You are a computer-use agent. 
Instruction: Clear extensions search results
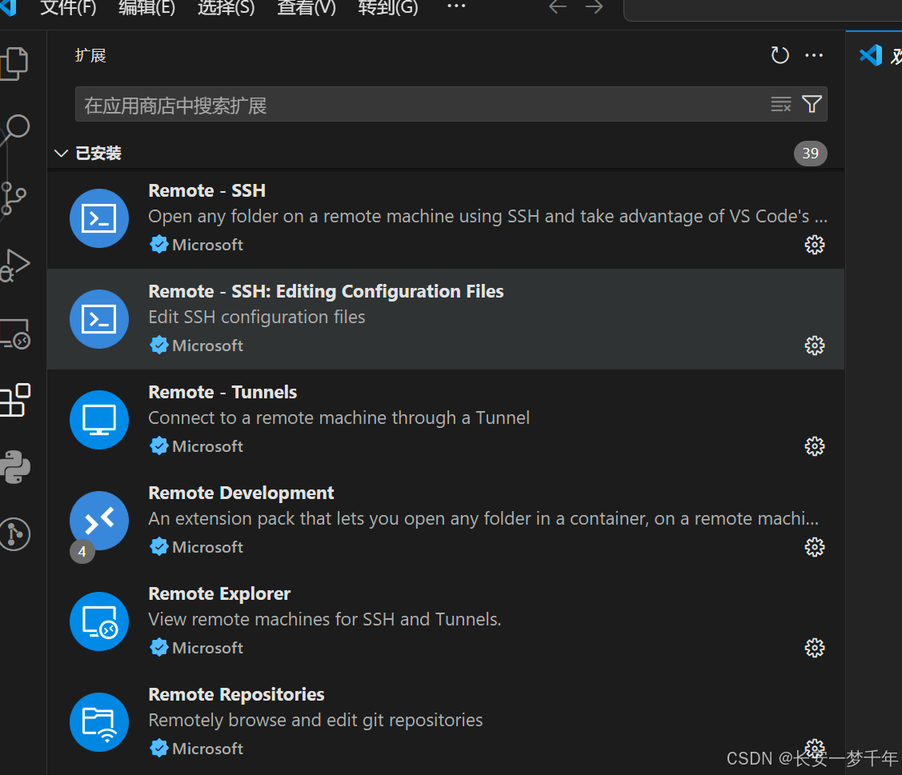coord(780,104)
